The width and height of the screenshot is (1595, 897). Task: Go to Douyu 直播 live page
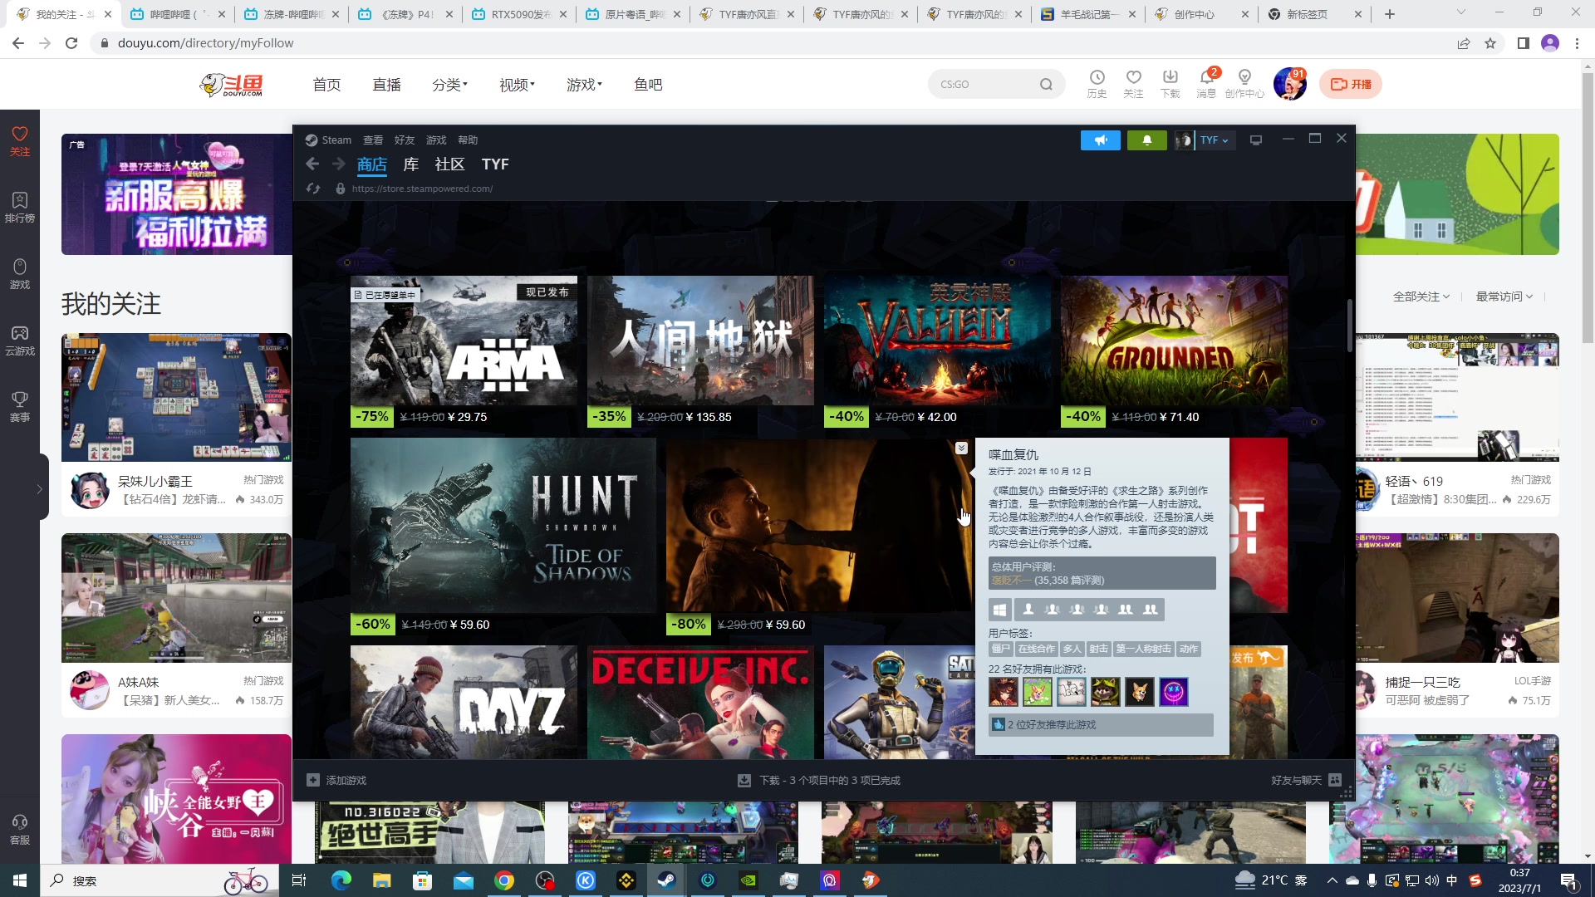386,85
